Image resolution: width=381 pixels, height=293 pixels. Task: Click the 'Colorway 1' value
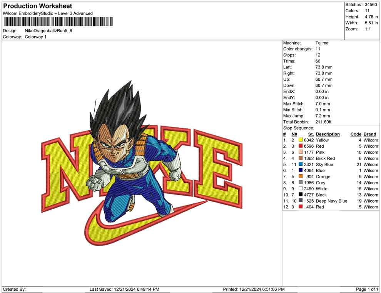pos(35,37)
